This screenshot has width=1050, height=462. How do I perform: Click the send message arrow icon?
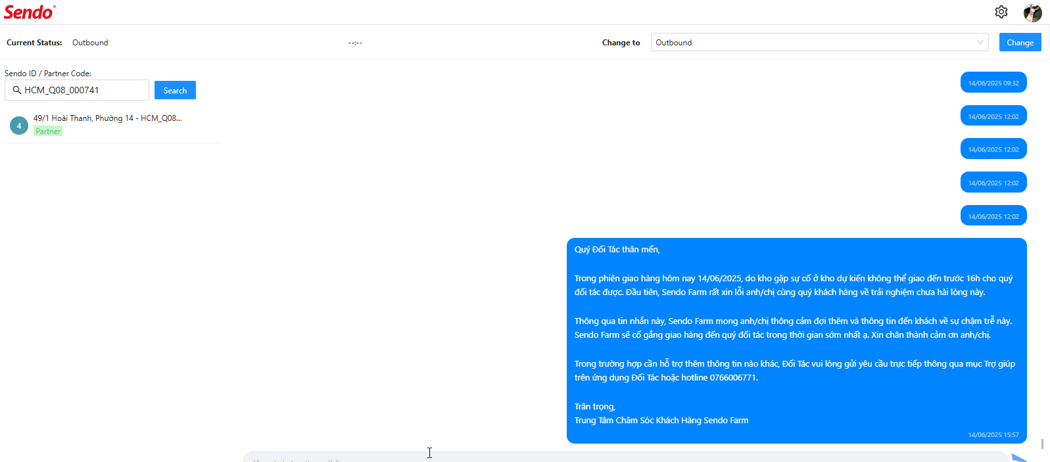point(1020,457)
